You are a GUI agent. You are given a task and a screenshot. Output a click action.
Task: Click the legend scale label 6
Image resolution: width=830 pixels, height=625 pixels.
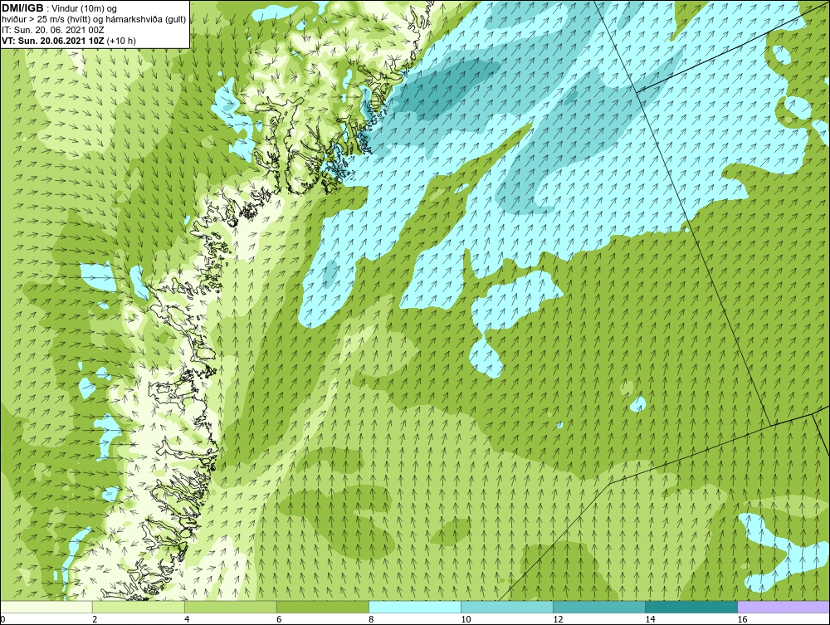[279, 619]
